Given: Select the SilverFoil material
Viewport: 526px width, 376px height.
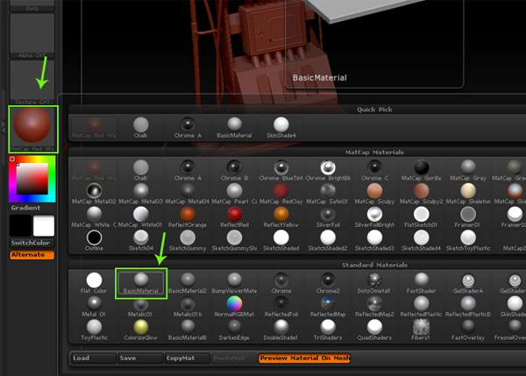Looking at the screenshot, I should (327, 216).
